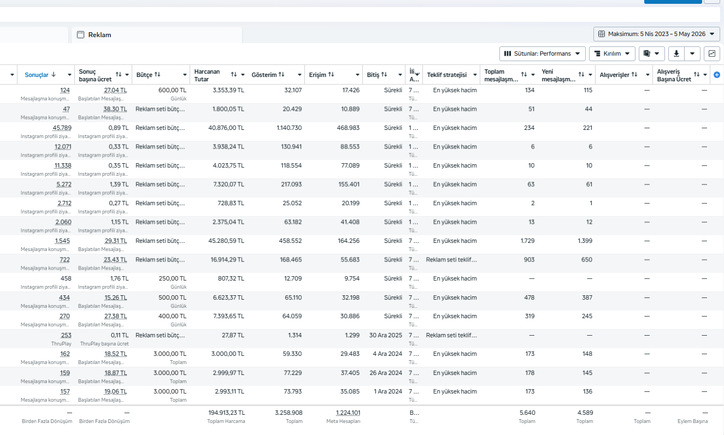
Task: Sort by Bitiş arrows icon
Action: (x=384, y=75)
